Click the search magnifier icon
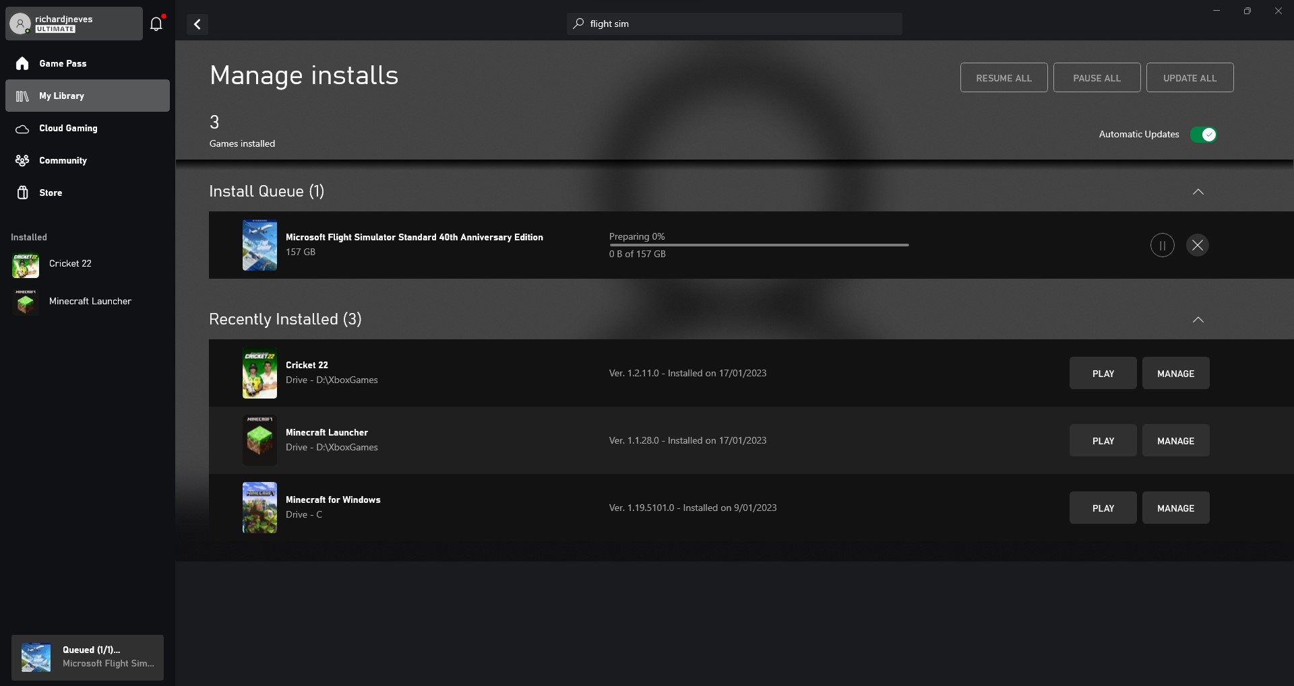 pyautogui.click(x=578, y=24)
